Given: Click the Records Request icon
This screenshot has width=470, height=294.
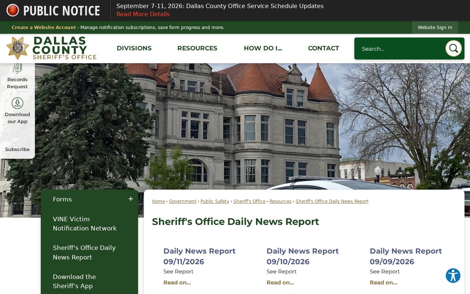Looking at the screenshot, I should (x=17, y=69).
